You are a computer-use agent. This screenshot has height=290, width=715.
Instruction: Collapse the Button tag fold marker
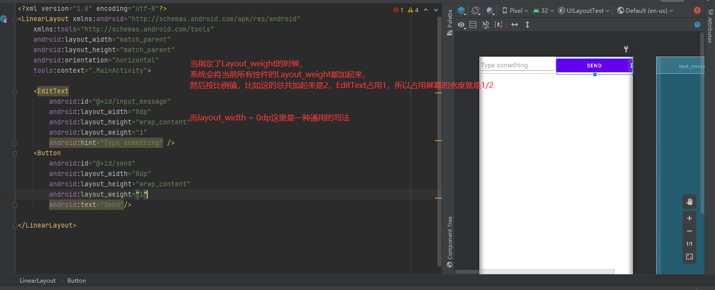click(x=15, y=153)
